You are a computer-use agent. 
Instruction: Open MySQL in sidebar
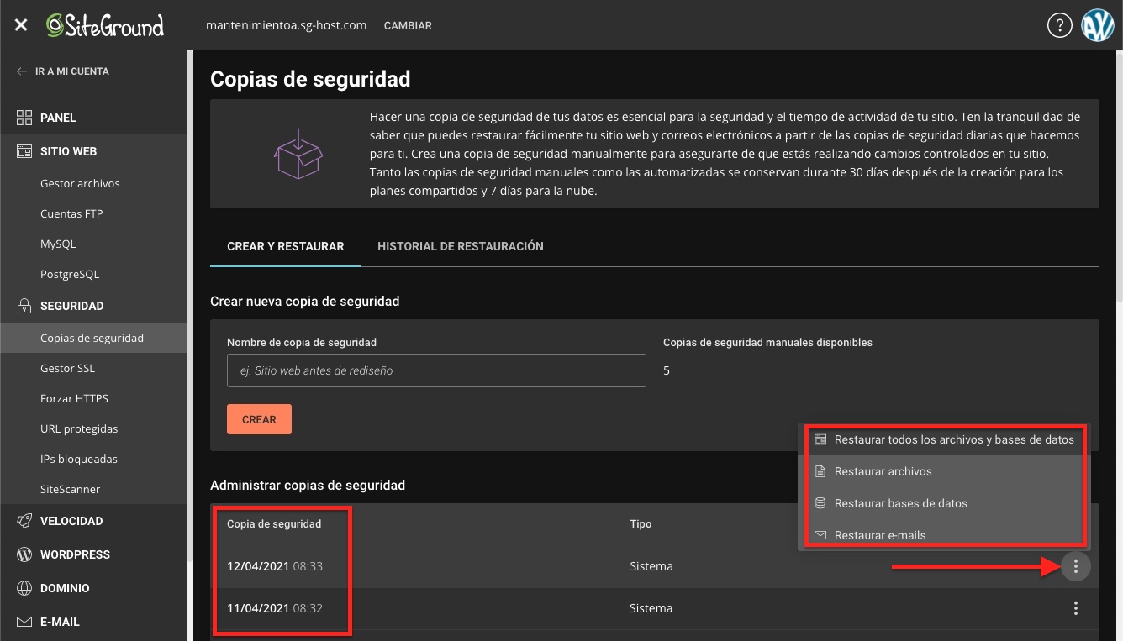tap(58, 244)
